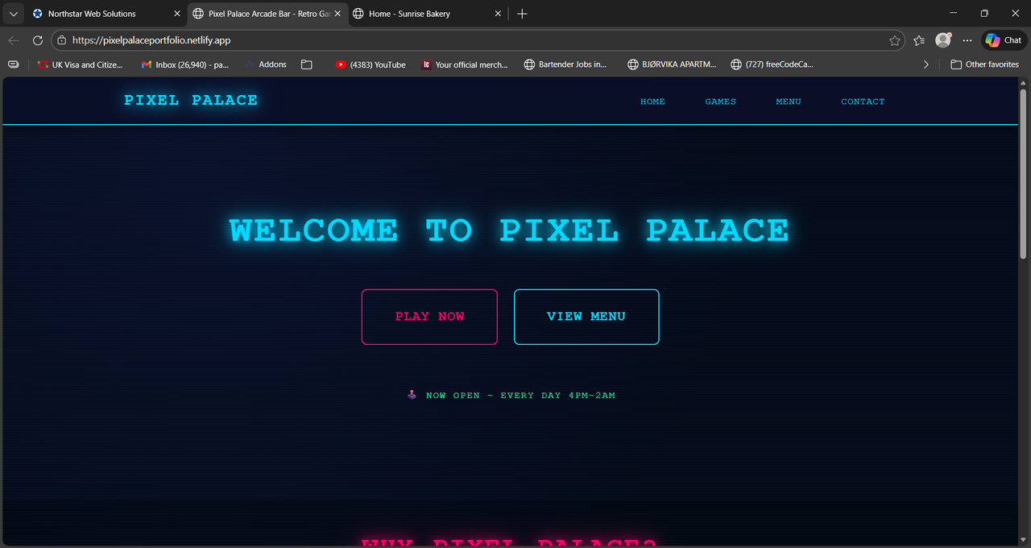This screenshot has height=548, width=1031.
Task: Open MENU in site navigation
Action: click(789, 102)
